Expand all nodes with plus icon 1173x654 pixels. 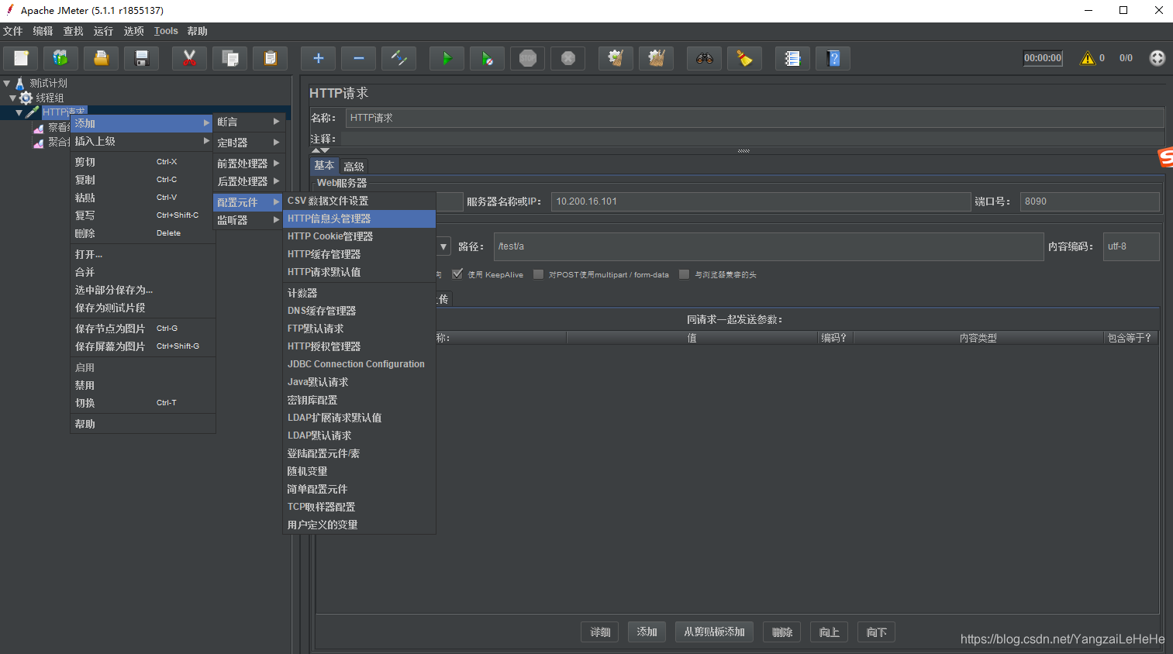318,58
